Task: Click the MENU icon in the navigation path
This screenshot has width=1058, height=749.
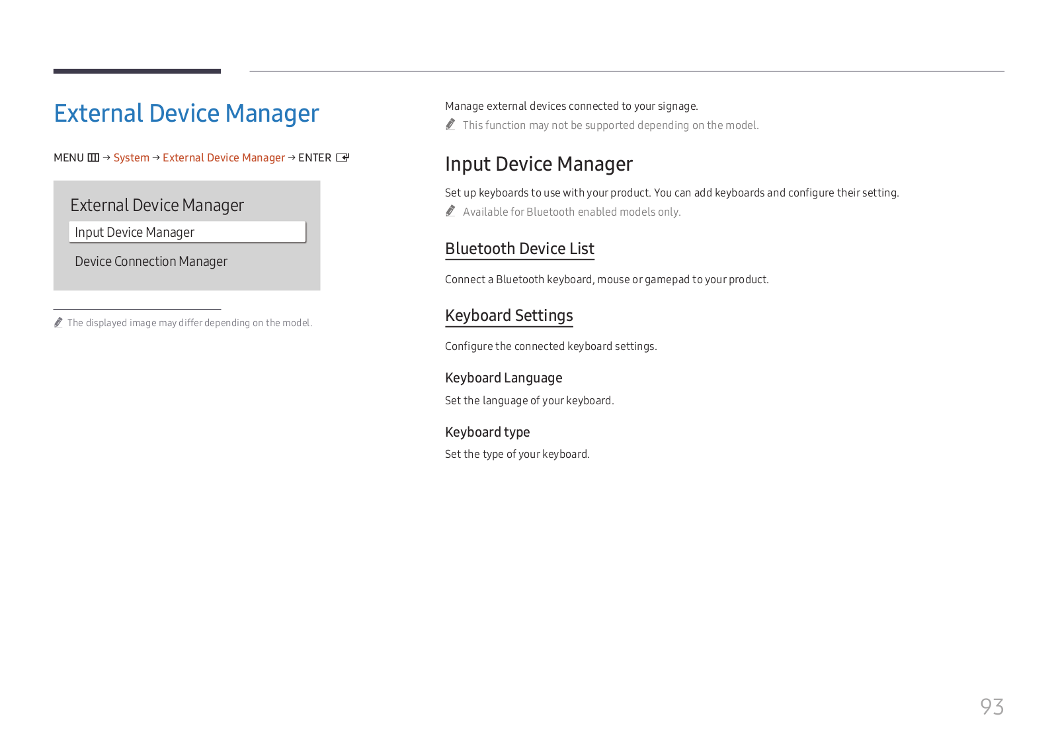Action: [93, 157]
